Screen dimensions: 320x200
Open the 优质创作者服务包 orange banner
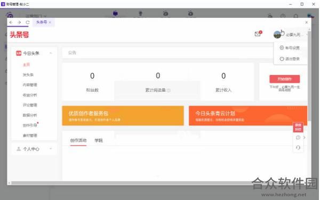[x=123, y=116]
